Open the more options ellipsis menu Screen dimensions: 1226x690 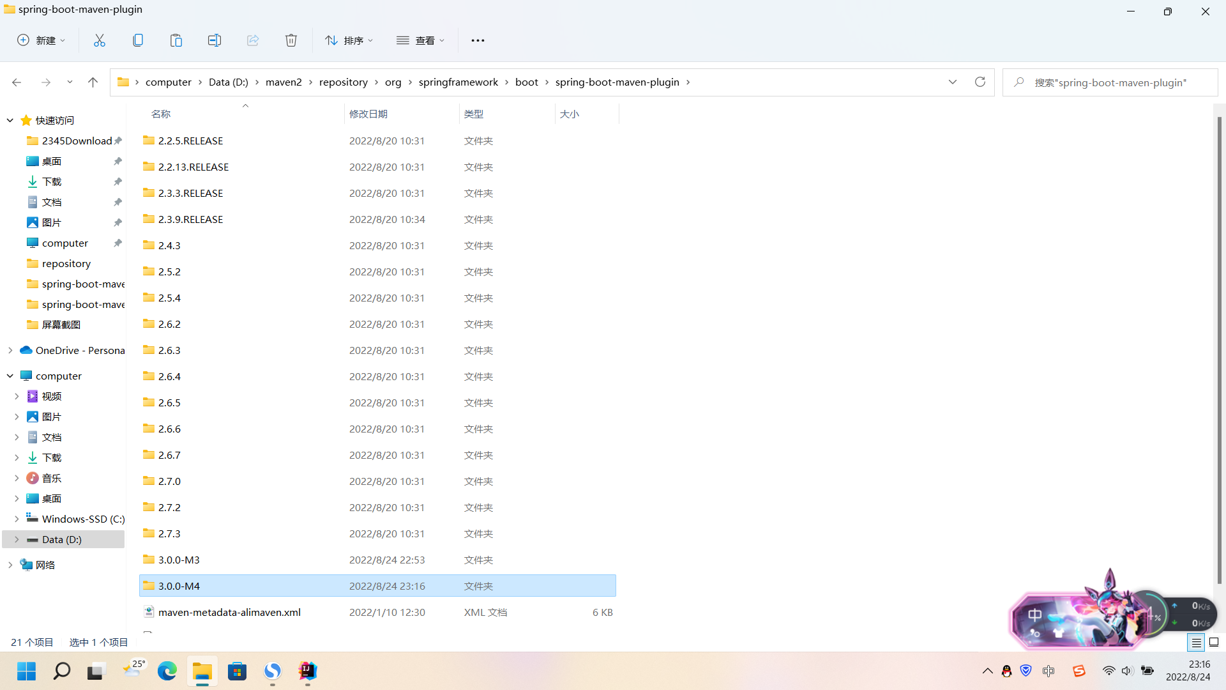point(478,40)
